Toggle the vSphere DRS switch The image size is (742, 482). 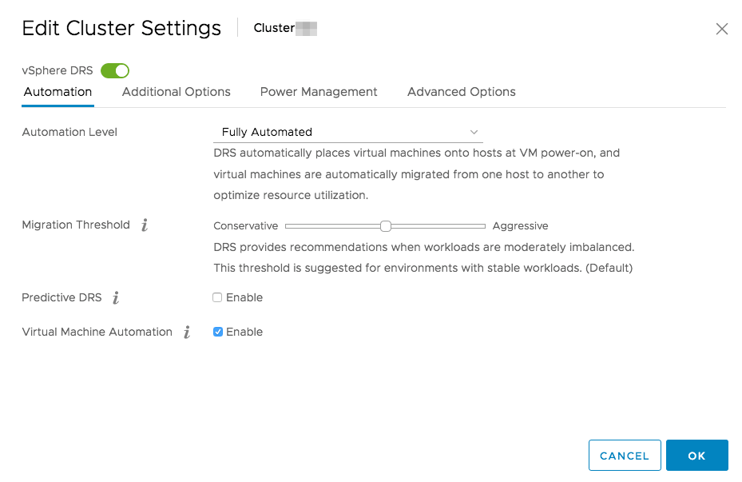pos(115,71)
